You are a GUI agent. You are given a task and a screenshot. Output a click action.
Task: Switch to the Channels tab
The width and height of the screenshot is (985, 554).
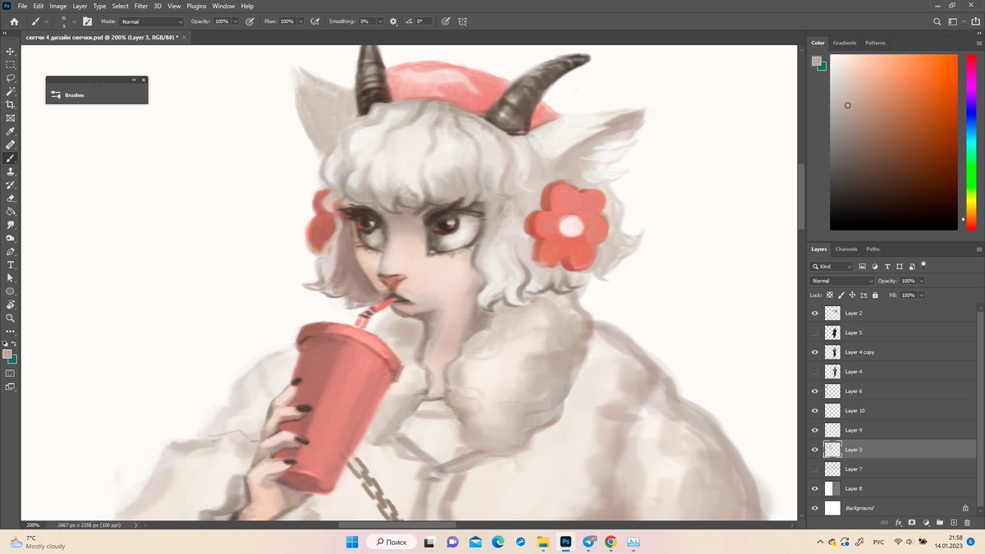click(x=846, y=249)
